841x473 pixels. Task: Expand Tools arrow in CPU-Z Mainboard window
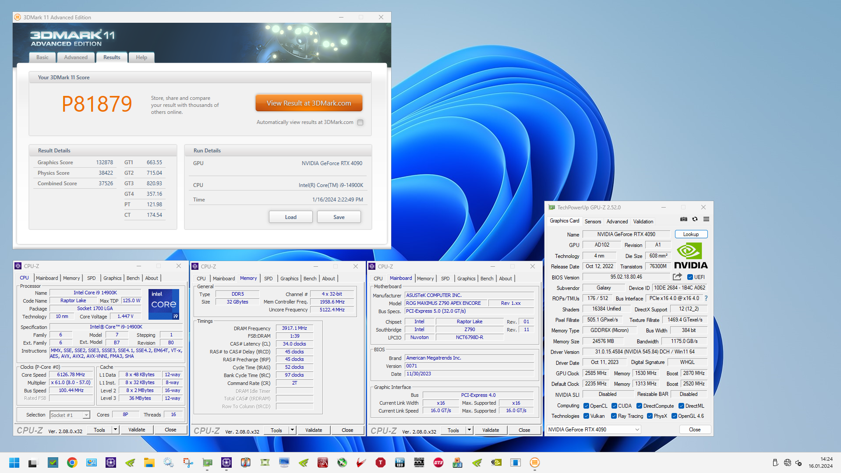point(469,430)
